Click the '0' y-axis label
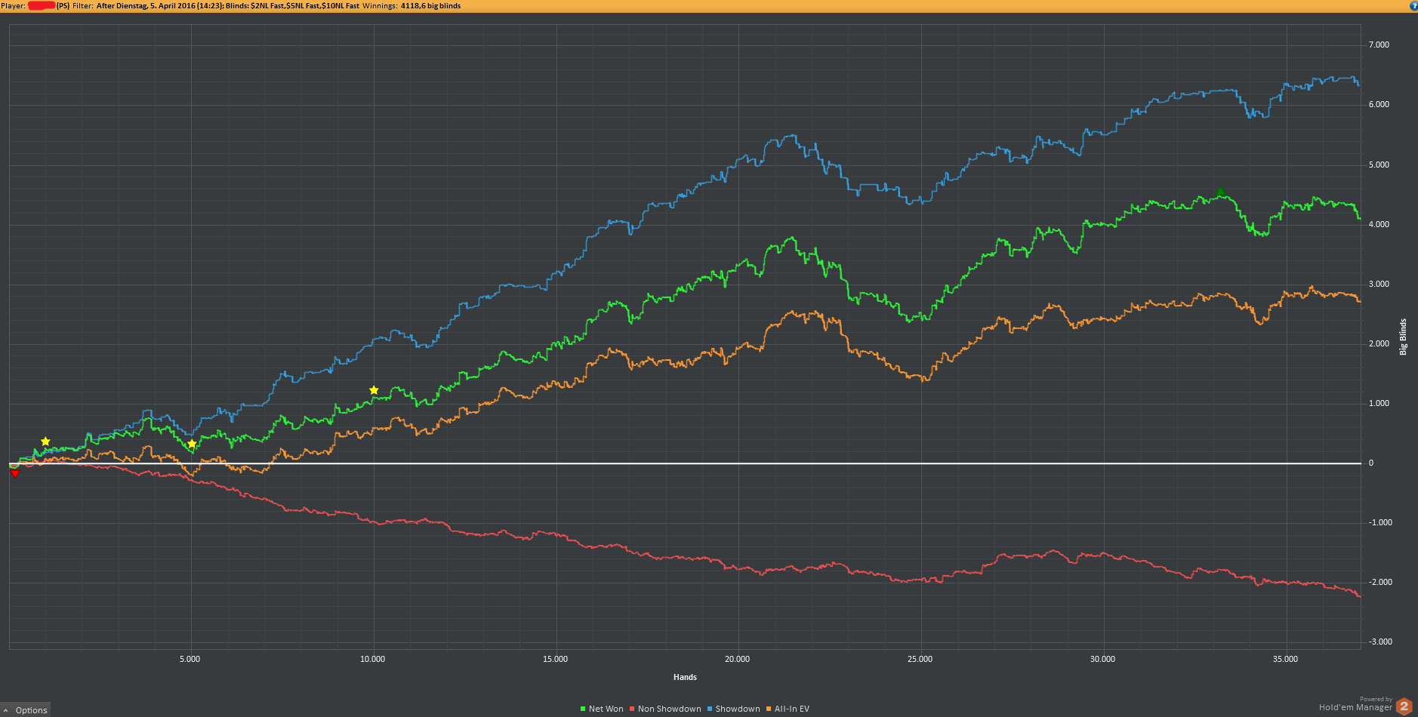 point(1371,463)
